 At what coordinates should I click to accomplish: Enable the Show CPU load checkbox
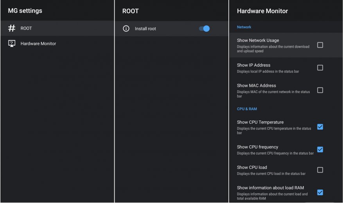[320, 170]
